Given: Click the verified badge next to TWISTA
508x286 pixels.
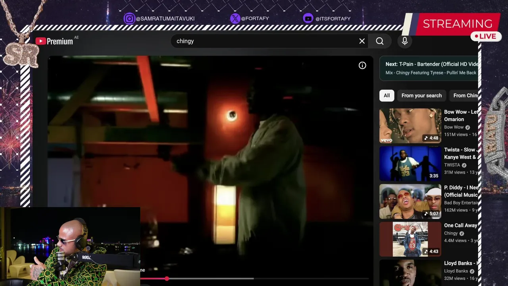Looking at the screenshot, I should 464,165.
